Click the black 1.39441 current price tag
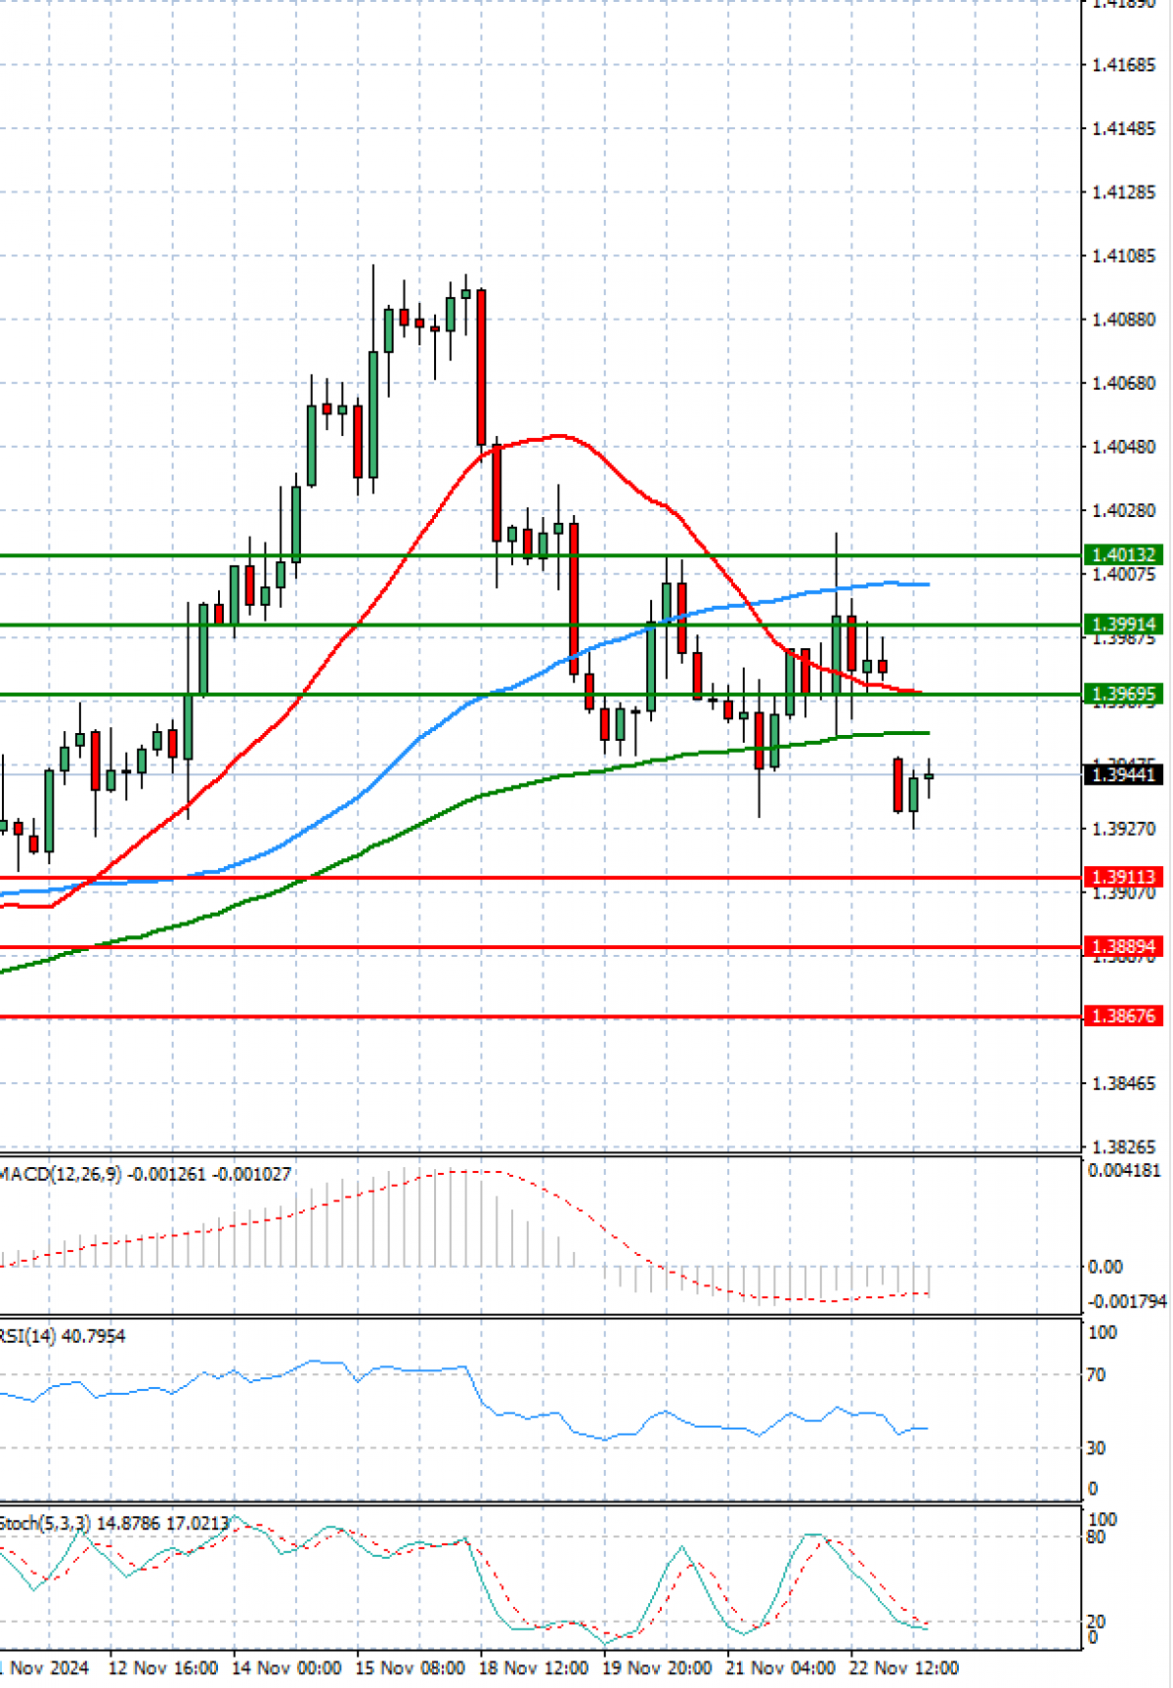The image size is (1173, 1688). (1123, 775)
